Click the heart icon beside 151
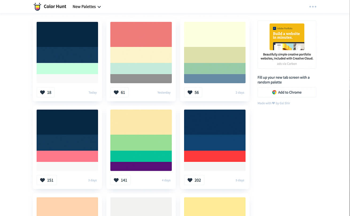The width and height of the screenshot is (350, 216). (42, 180)
